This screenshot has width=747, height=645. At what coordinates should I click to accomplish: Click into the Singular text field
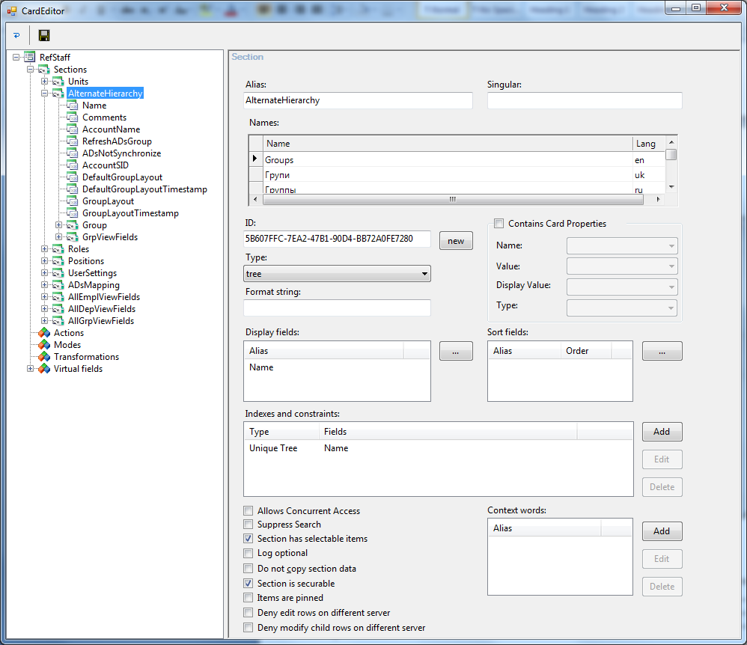(585, 100)
